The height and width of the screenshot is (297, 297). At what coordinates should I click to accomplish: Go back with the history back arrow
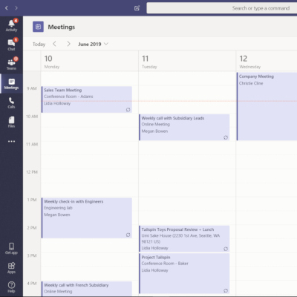coord(7,8)
